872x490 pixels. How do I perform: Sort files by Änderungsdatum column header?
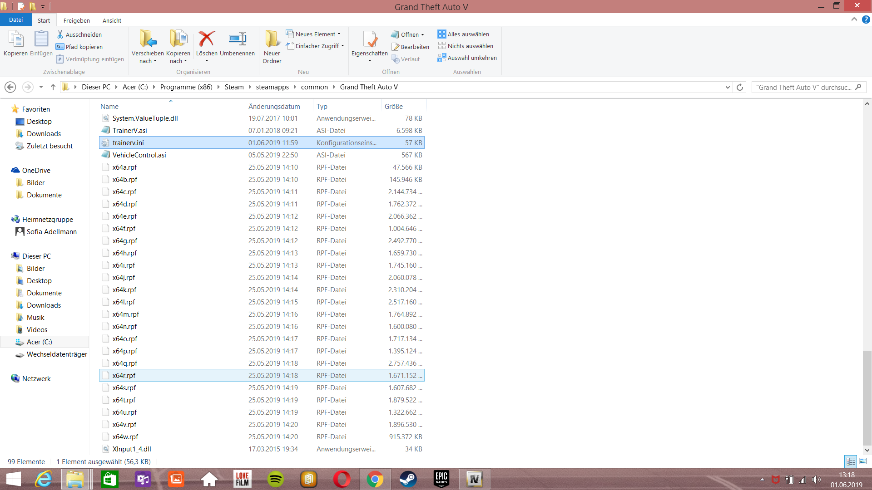[274, 106]
